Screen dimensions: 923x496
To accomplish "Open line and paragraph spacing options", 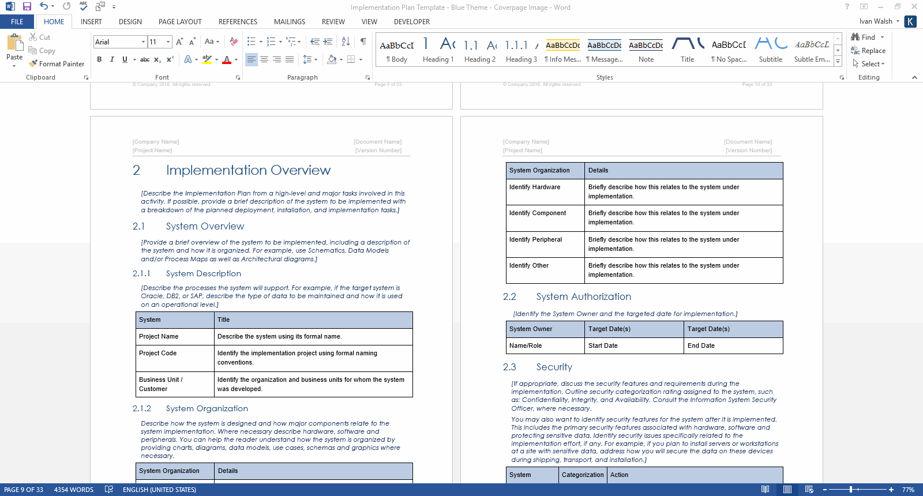I will tap(307, 59).
